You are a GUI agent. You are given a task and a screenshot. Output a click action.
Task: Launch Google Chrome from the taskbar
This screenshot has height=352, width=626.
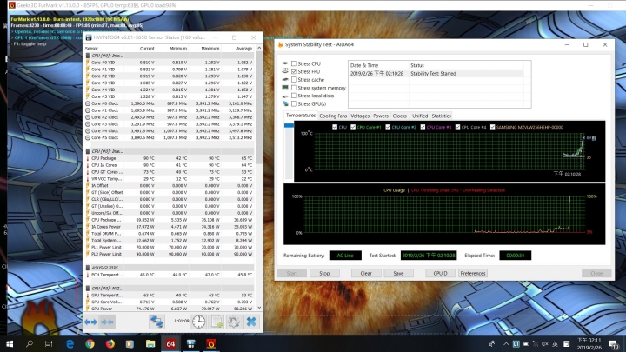pyautogui.click(x=90, y=343)
